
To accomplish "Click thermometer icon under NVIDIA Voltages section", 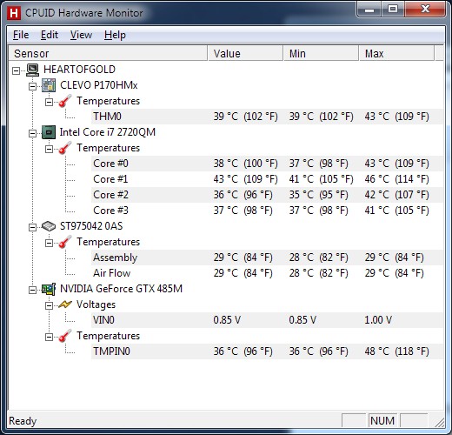I will [x=64, y=336].
